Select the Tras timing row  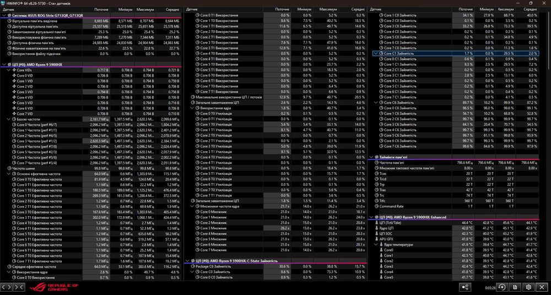453,190
